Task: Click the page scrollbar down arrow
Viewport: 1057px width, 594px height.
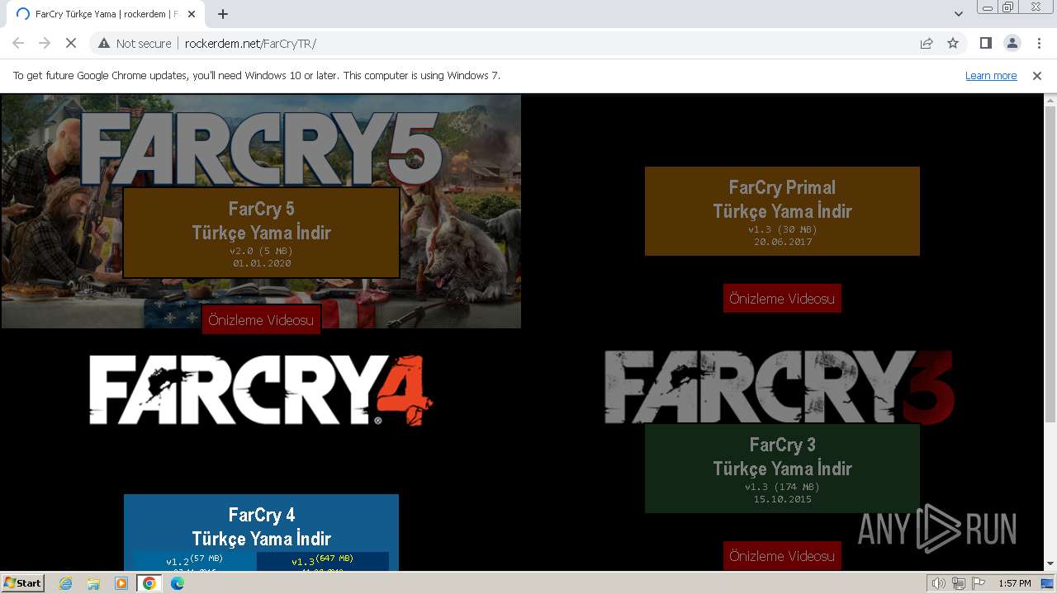Action: [x=1050, y=564]
